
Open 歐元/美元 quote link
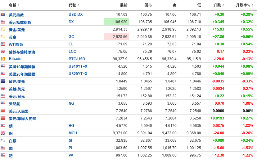click(17, 82)
